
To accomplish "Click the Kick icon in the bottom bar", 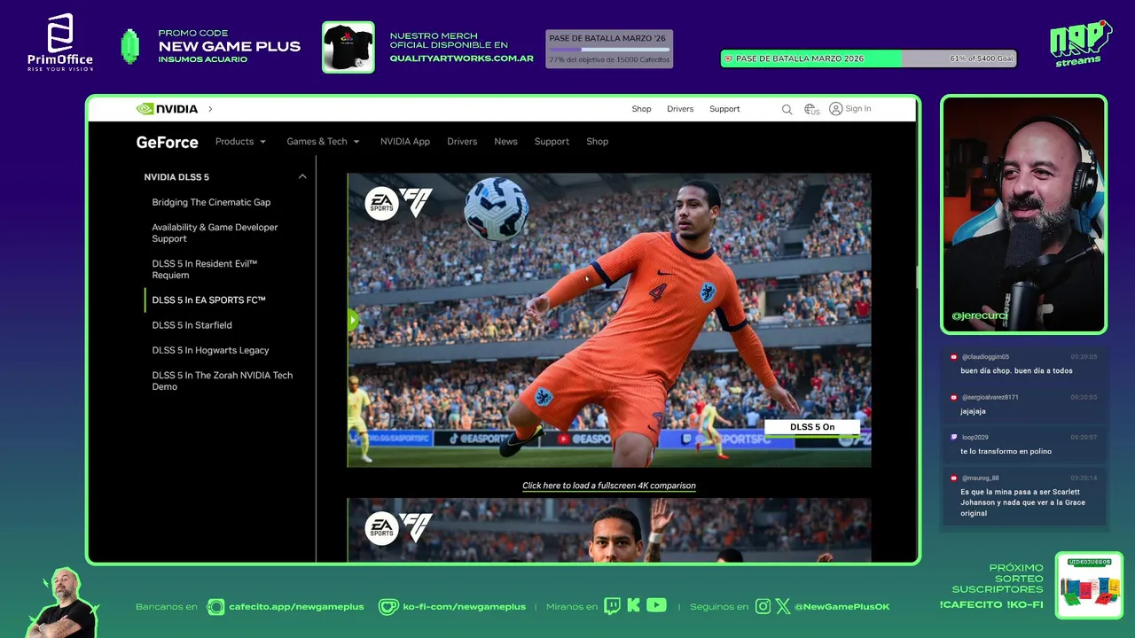I will coord(633,606).
